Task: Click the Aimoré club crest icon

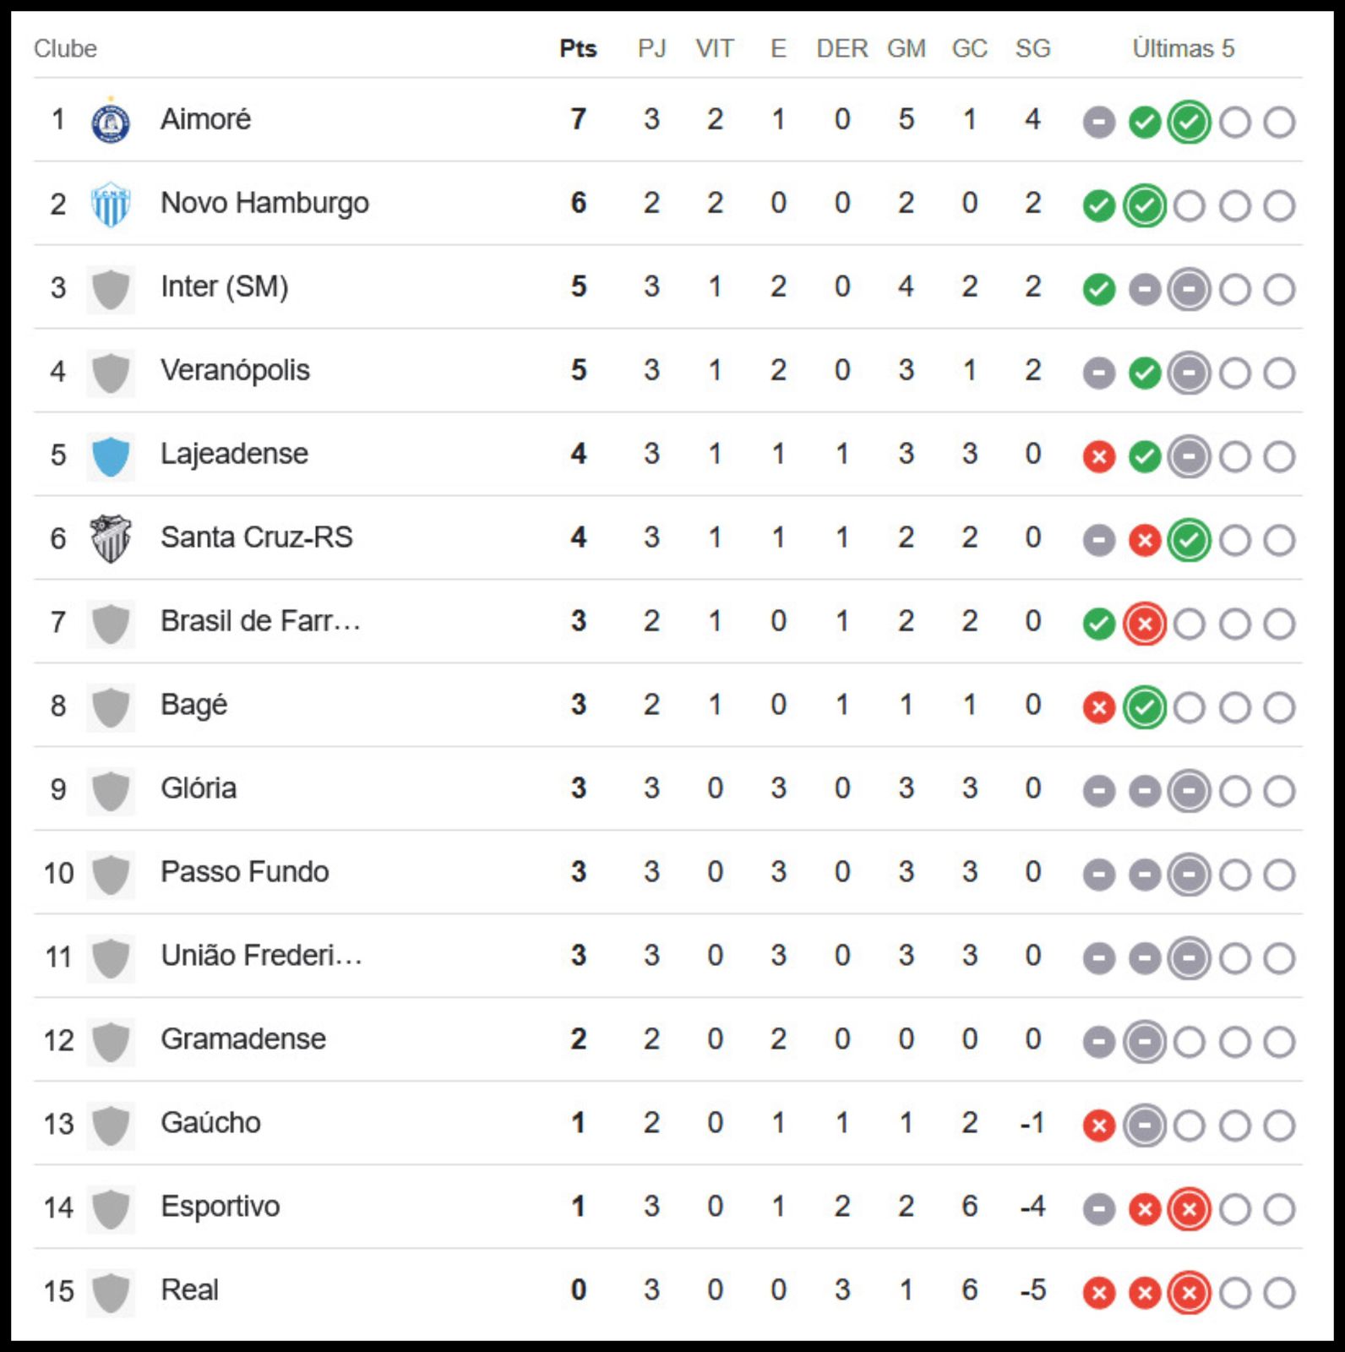Action: pos(111,121)
